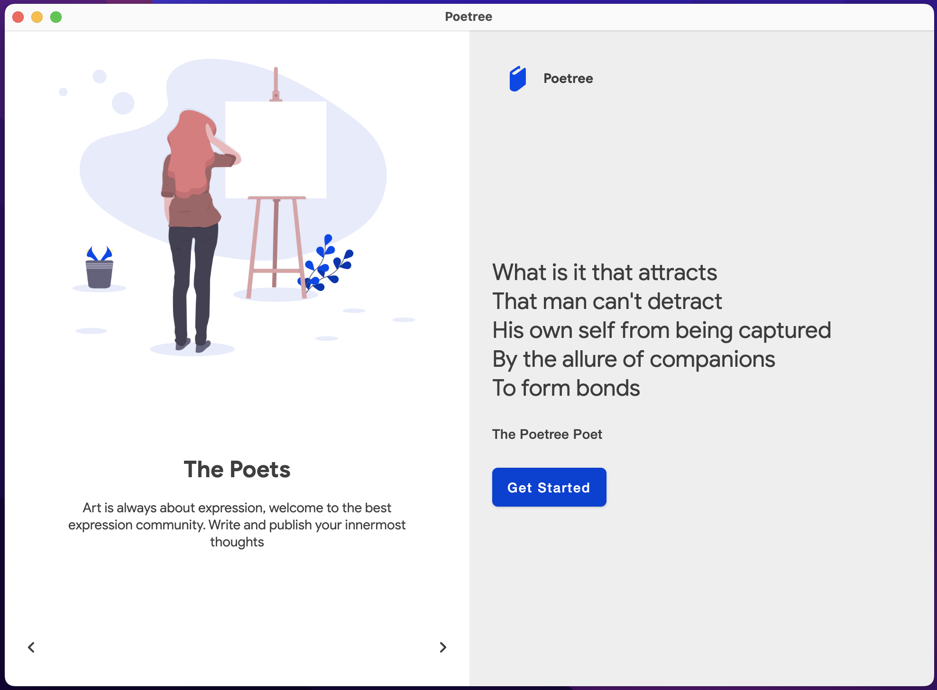Click the poem line 'By the allure of companions'
This screenshot has height=690, width=937.
tap(634, 359)
